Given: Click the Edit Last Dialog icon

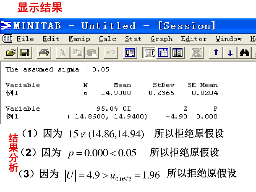Looking at the screenshot, I should pos(130,52).
